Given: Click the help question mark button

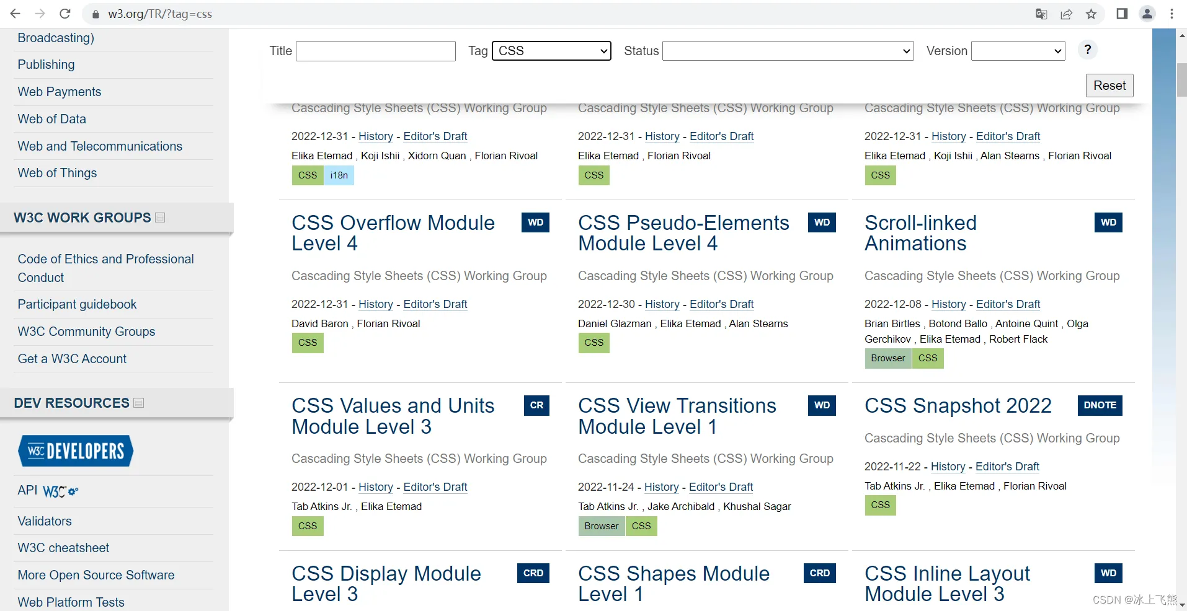Looking at the screenshot, I should pyautogui.click(x=1087, y=50).
